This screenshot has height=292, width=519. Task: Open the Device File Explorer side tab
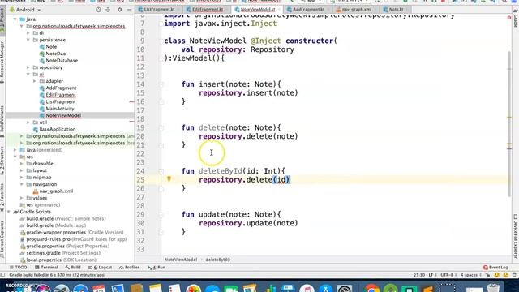pos(516,236)
